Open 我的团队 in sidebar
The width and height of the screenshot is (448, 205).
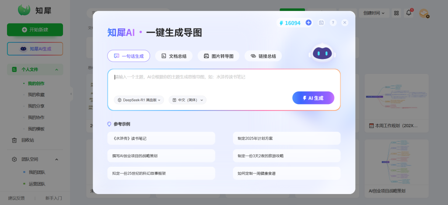[37, 173]
